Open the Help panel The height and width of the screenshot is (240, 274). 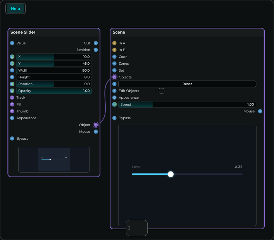pyautogui.click(x=16, y=9)
